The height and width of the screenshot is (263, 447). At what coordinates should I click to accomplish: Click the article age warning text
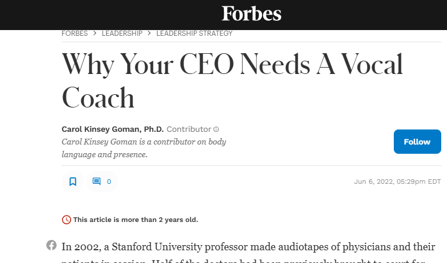pos(135,220)
